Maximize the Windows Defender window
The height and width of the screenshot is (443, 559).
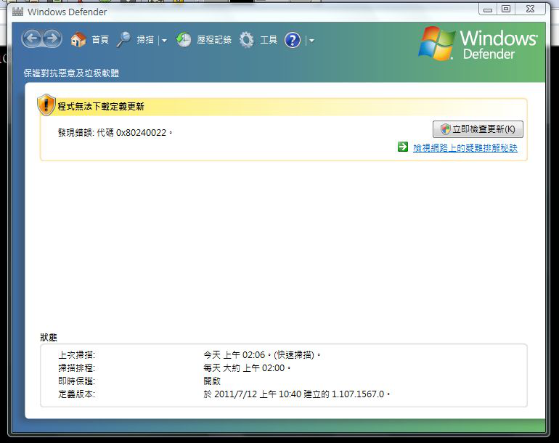pos(506,9)
